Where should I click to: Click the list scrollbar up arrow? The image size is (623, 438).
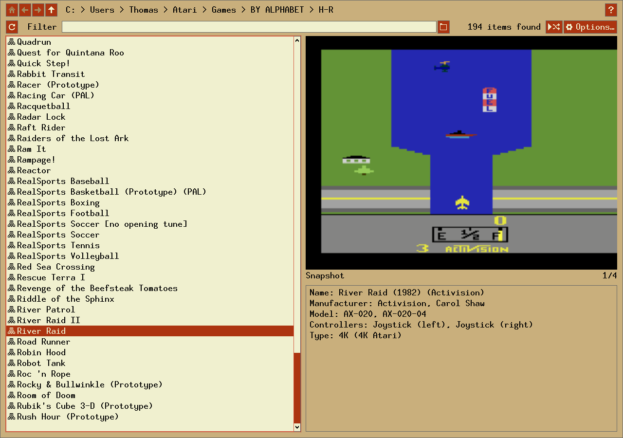pos(297,40)
